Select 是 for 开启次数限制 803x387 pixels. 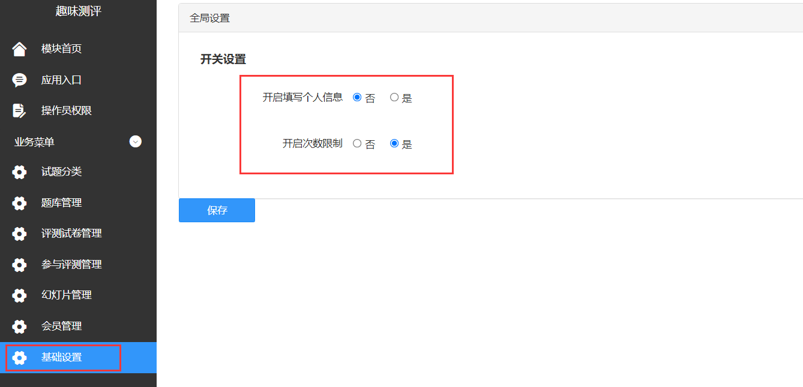click(x=394, y=143)
